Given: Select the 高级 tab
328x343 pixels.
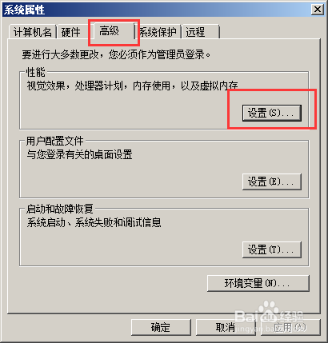Looking at the screenshot, I should click(x=113, y=31).
